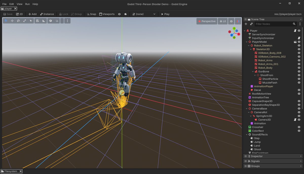Hide the 00Robot_Body_008 mesh
This screenshot has height=174, width=304.
click(299, 53)
